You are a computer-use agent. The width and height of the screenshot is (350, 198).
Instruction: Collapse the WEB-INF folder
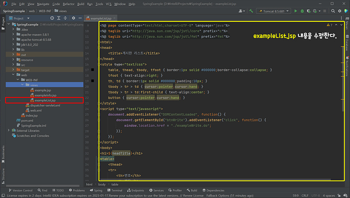point(17,80)
